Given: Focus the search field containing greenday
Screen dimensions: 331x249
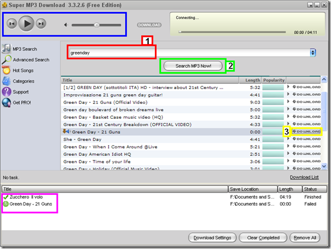Looking at the screenshot, I should click(x=190, y=53).
